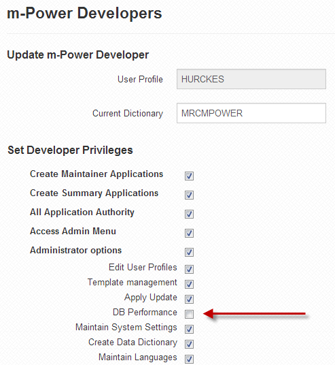
Task: Disable Apply Update privilege
Action: (x=189, y=300)
